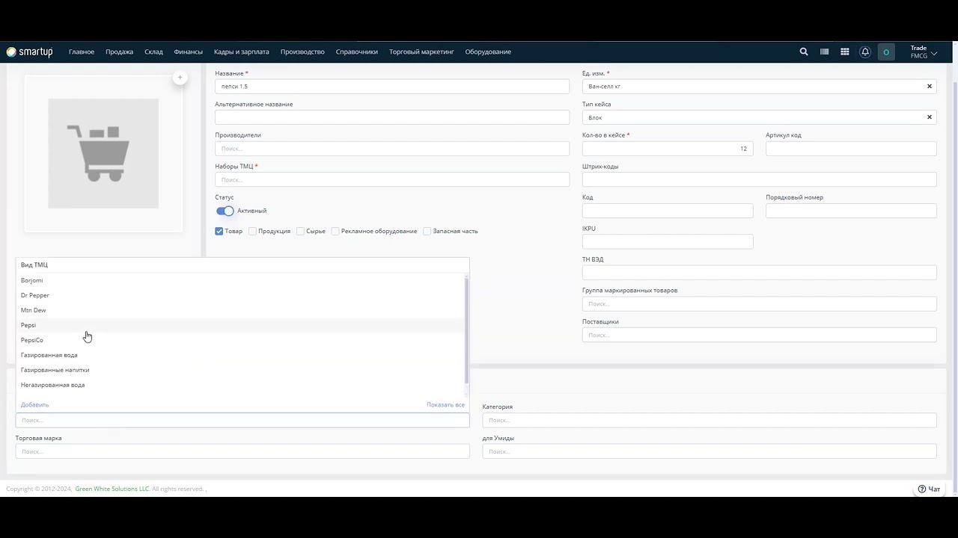Open the Поставщики search dropdown
The height and width of the screenshot is (538, 958).
(x=759, y=335)
